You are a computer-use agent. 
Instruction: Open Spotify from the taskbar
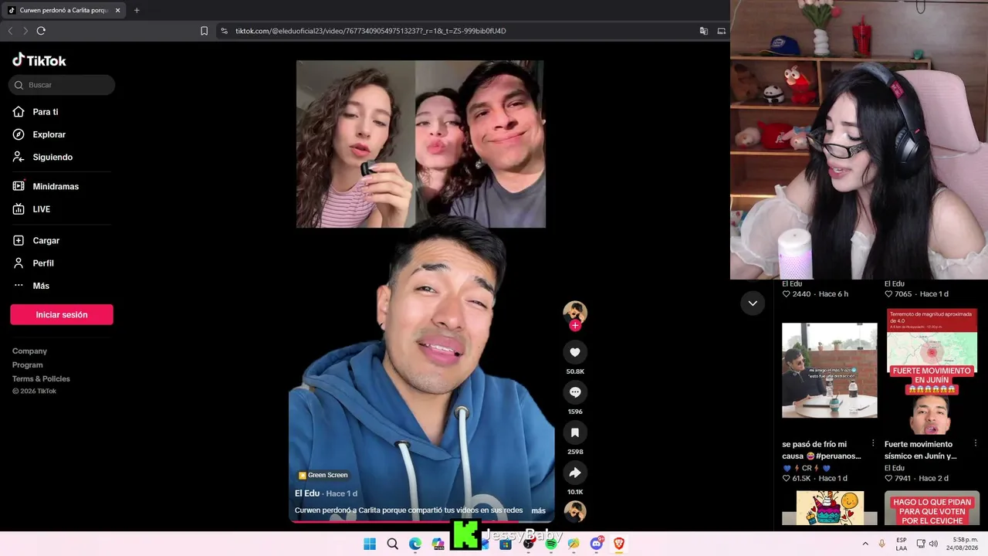551,544
